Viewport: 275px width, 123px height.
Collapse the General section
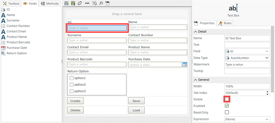(195, 80)
